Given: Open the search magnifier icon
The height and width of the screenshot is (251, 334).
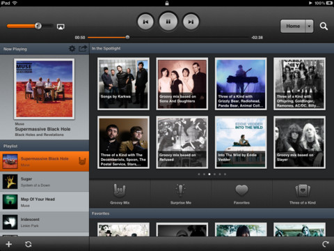Looking at the screenshot, I should pos(324,26).
